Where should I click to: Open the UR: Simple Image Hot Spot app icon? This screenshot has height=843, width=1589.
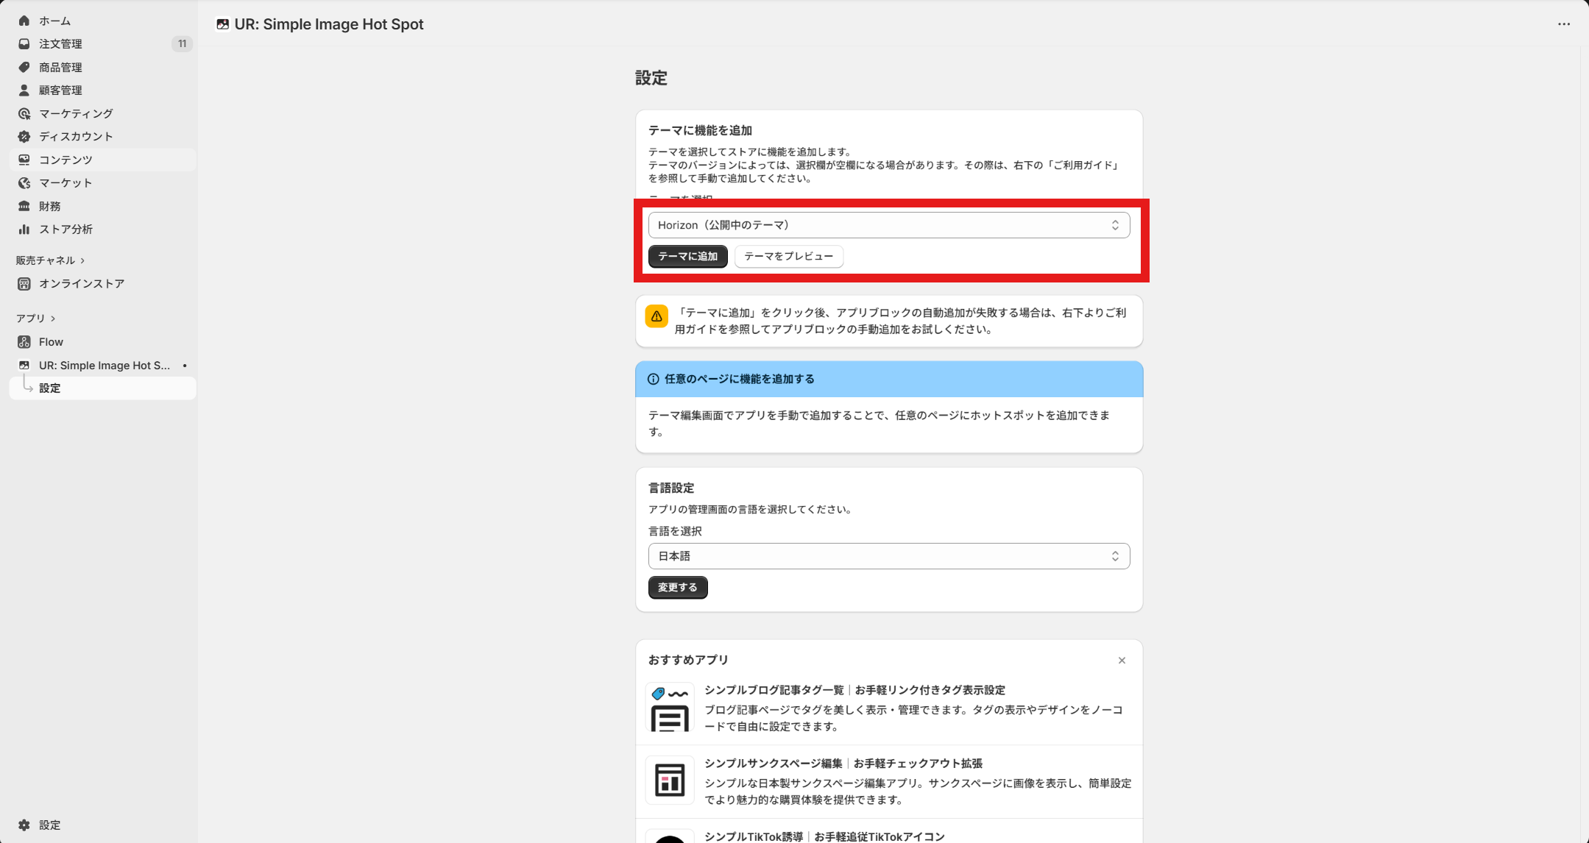click(24, 365)
